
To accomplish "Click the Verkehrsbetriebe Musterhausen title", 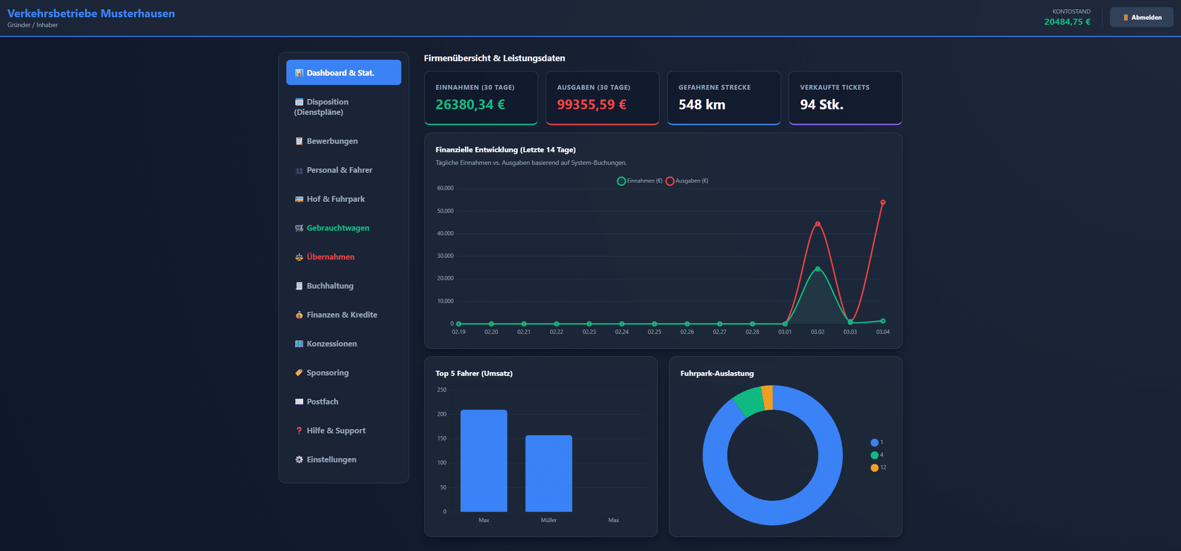I will click(91, 14).
